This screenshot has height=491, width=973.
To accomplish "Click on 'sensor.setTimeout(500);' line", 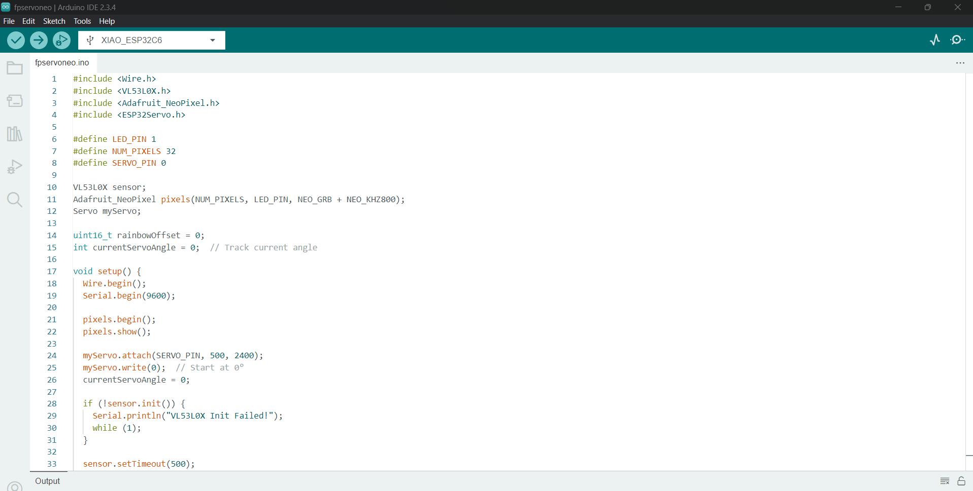I will point(139,464).
